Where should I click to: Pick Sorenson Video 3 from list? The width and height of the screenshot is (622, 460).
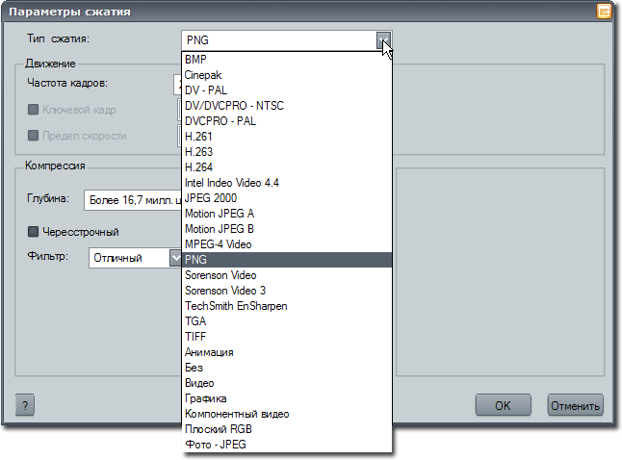pyautogui.click(x=225, y=291)
